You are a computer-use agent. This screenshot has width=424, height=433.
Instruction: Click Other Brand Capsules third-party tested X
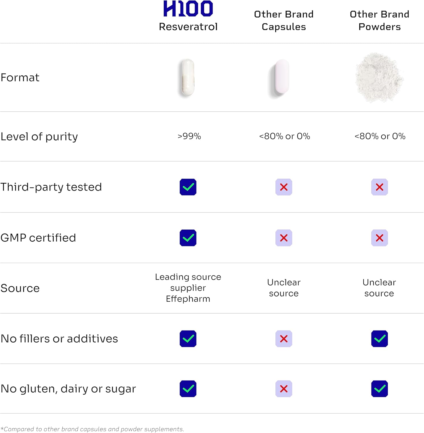284,187
